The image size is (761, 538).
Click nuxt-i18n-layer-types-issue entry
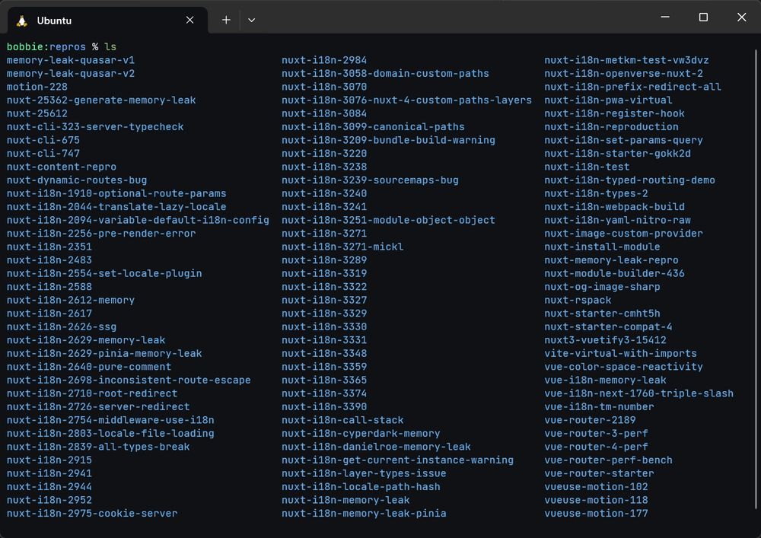(364, 473)
